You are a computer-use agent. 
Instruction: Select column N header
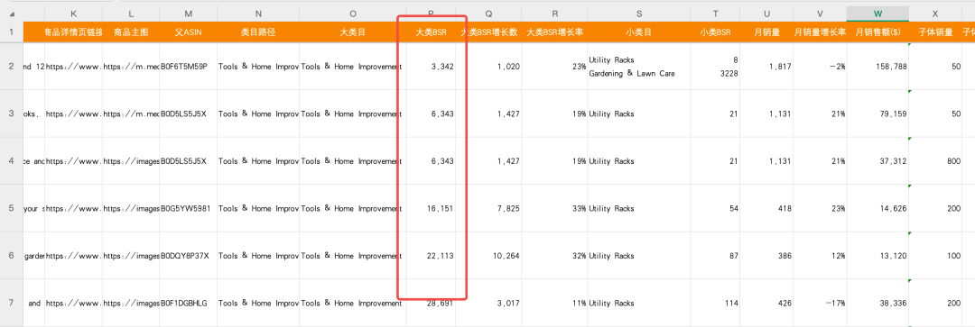[258, 14]
